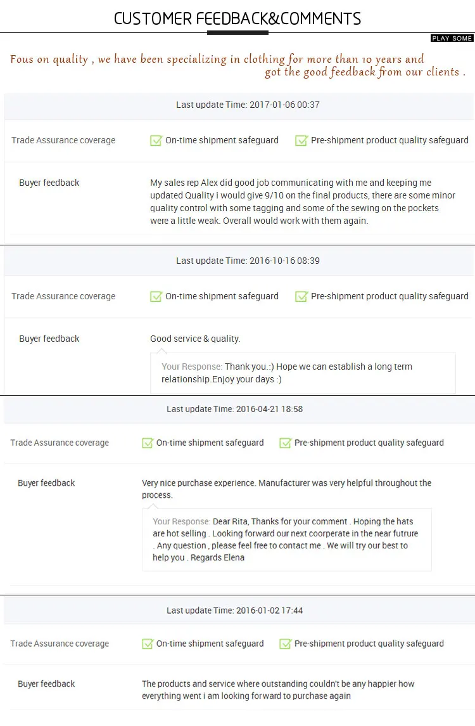The image size is (475, 726).
Task: Click Pre-shipment quality checkbox in 2016-10-16 review
Action: [x=301, y=296]
